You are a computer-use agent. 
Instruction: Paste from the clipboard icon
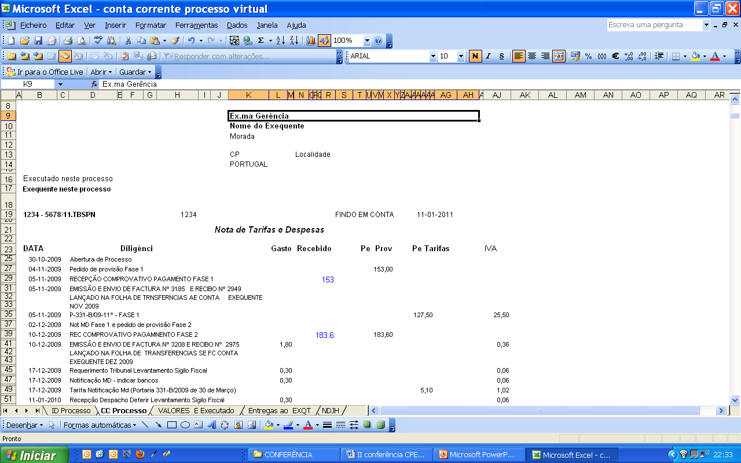pyautogui.click(x=155, y=41)
